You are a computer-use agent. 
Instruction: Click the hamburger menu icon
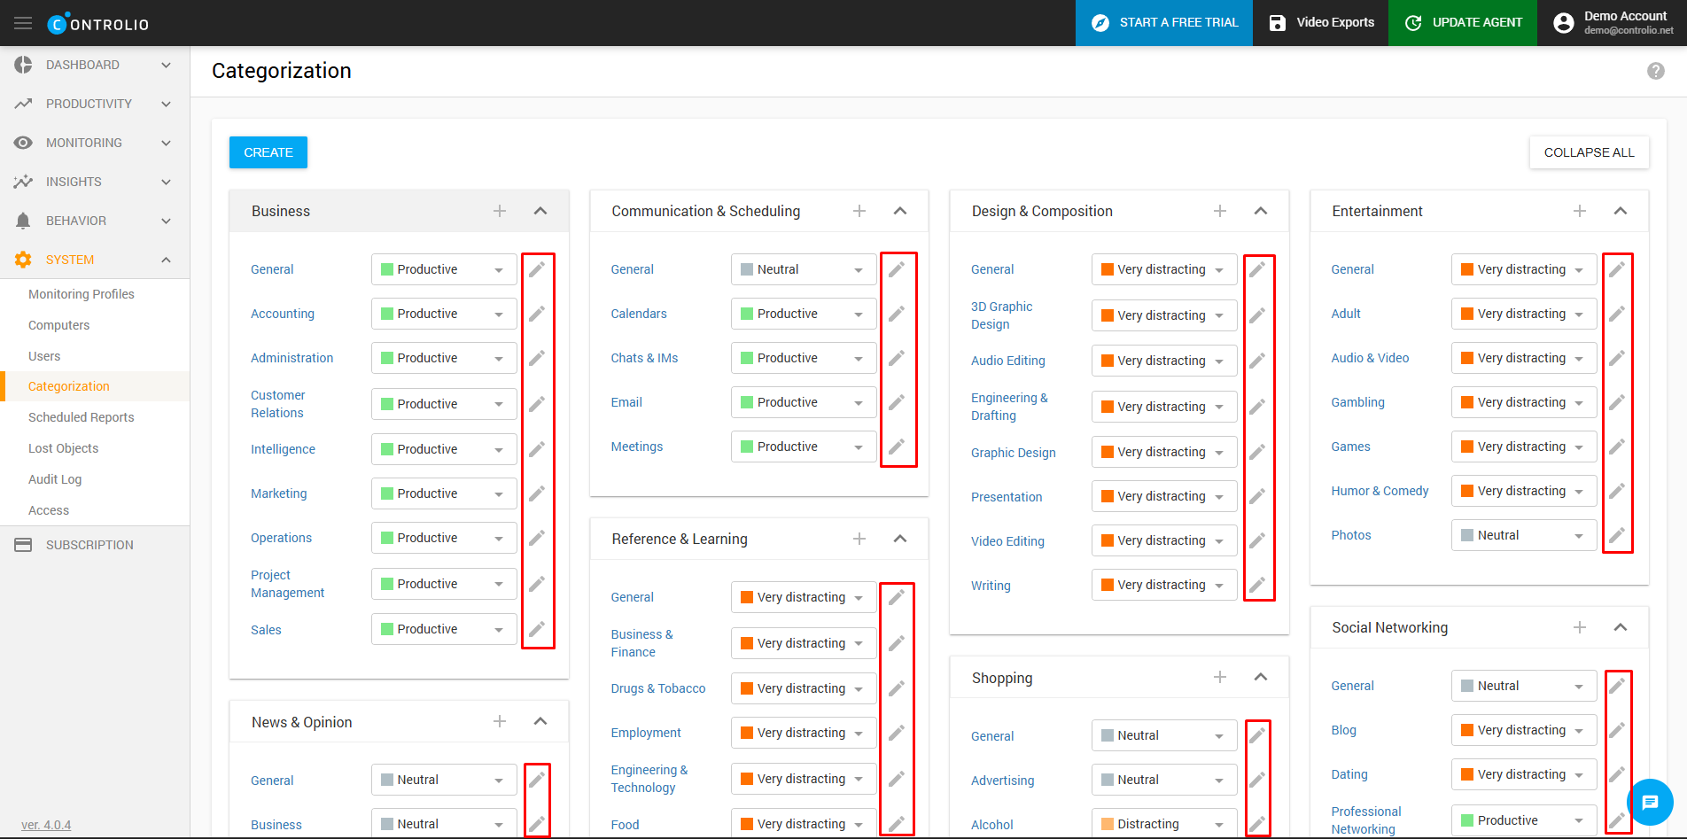[x=23, y=23]
